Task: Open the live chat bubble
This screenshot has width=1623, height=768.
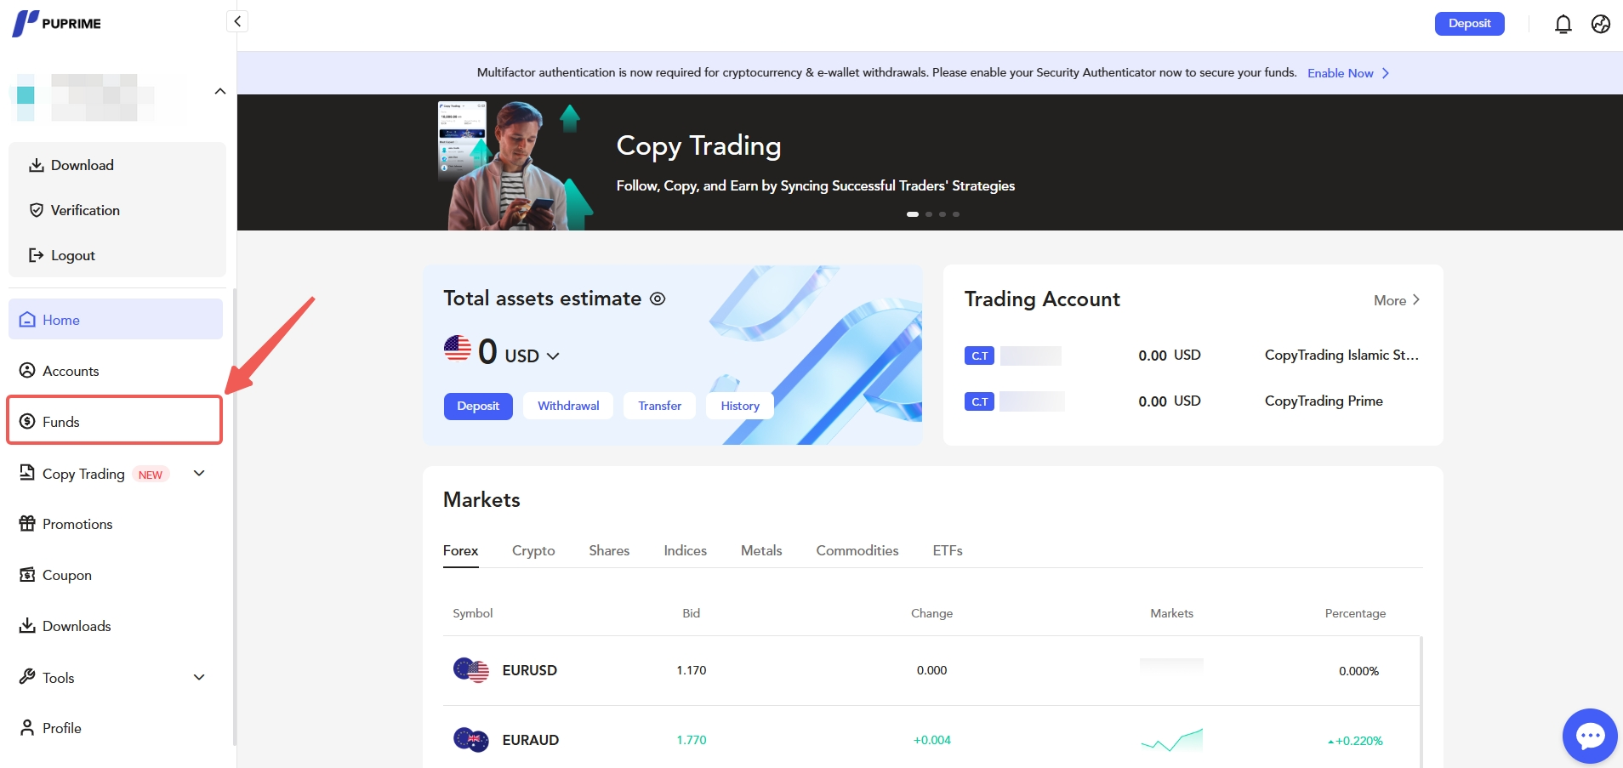Action: [x=1589, y=736]
